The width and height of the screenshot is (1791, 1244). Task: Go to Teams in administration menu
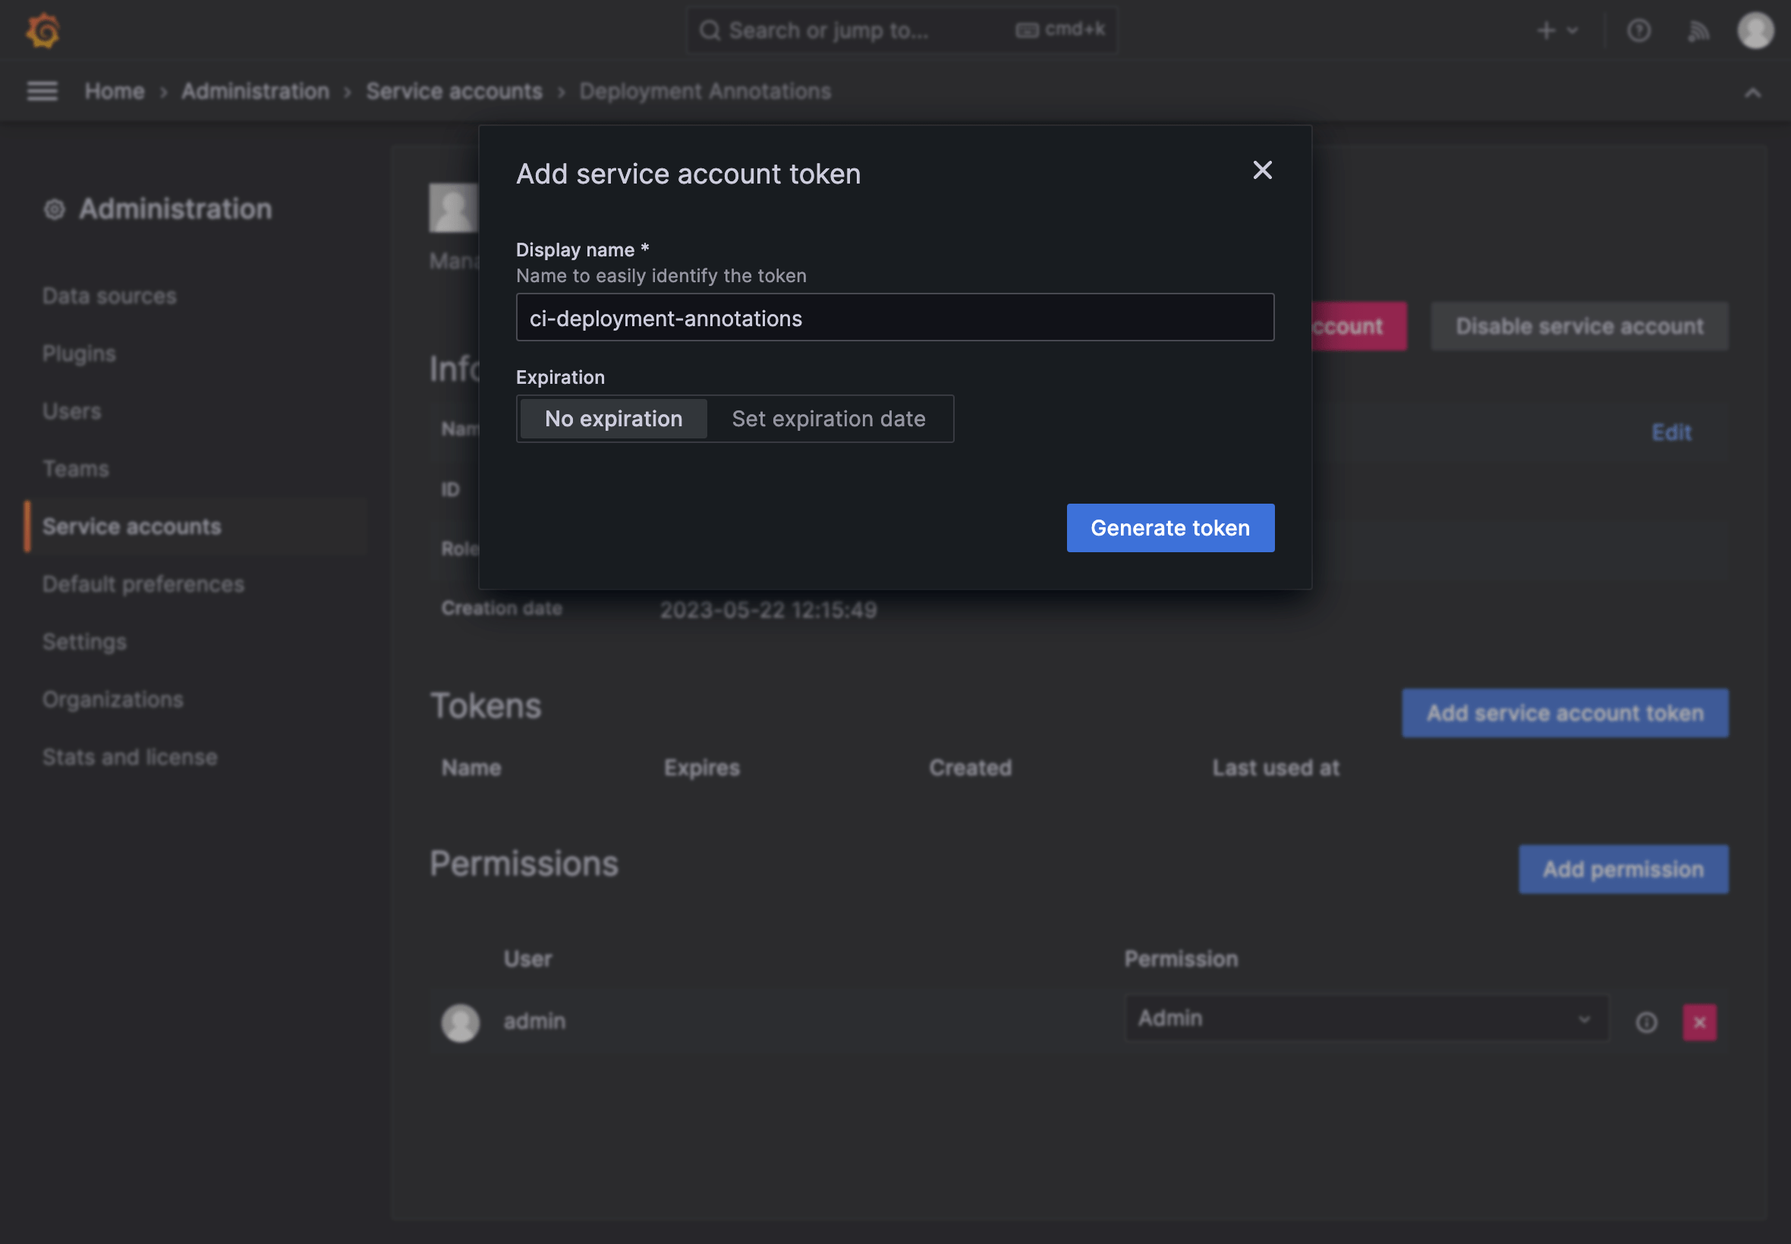click(76, 469)
